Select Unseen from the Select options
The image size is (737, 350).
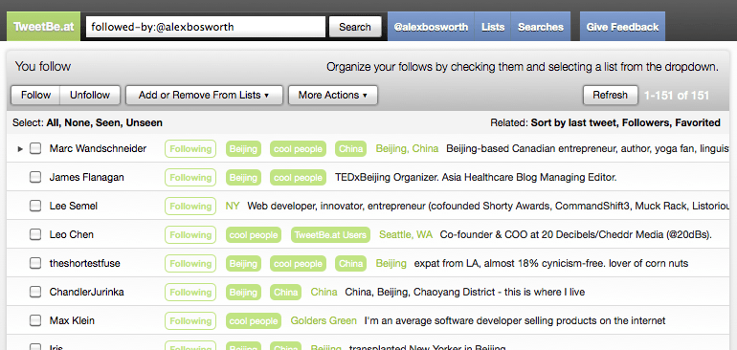pyautogui.click(x=144, y=123)
